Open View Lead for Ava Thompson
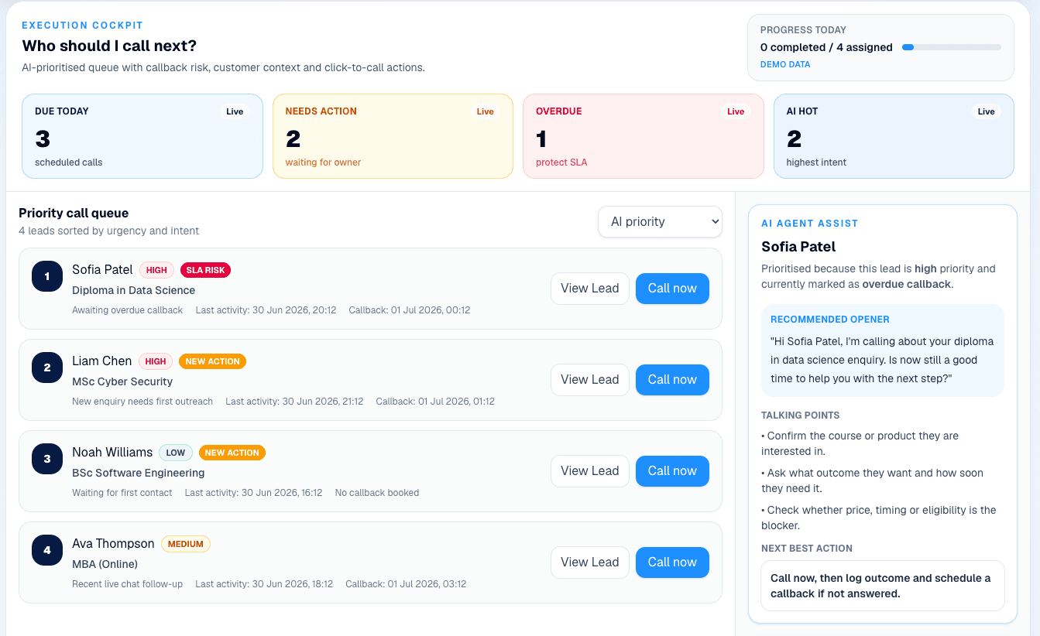 pos(590,562)
